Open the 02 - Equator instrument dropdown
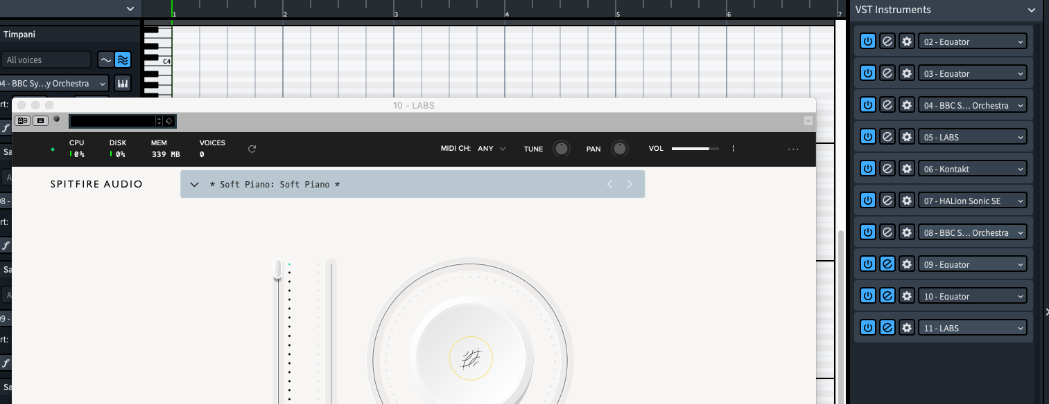This screenshot has width=1049, height=404. click(972, 42)
